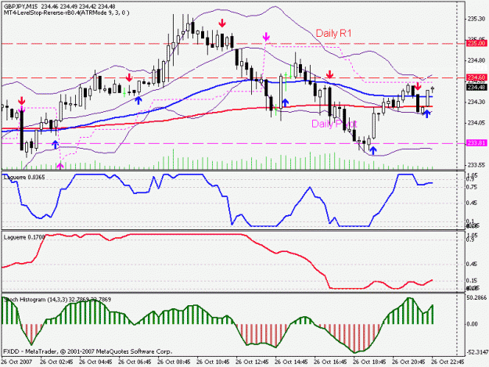Click the Daily R1 label
Viewport: 489px width, 367px height.
pos(333,34)
